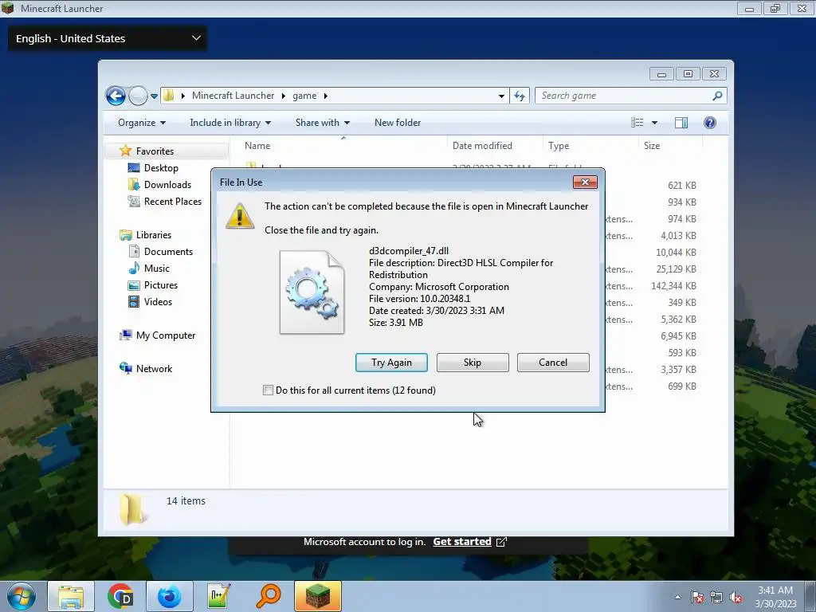The height and width of the screenshot is (612, 816).
Task: Open Desktop in navigation pane
Action: click(x=161, y=167)
